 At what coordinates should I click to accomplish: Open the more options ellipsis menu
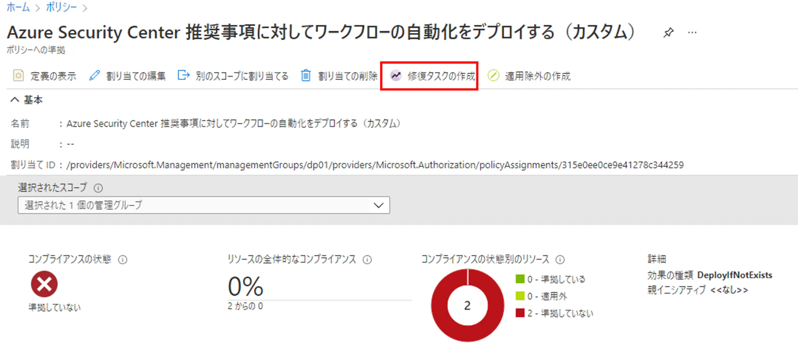pyautogui.click(x=692, y=33)
